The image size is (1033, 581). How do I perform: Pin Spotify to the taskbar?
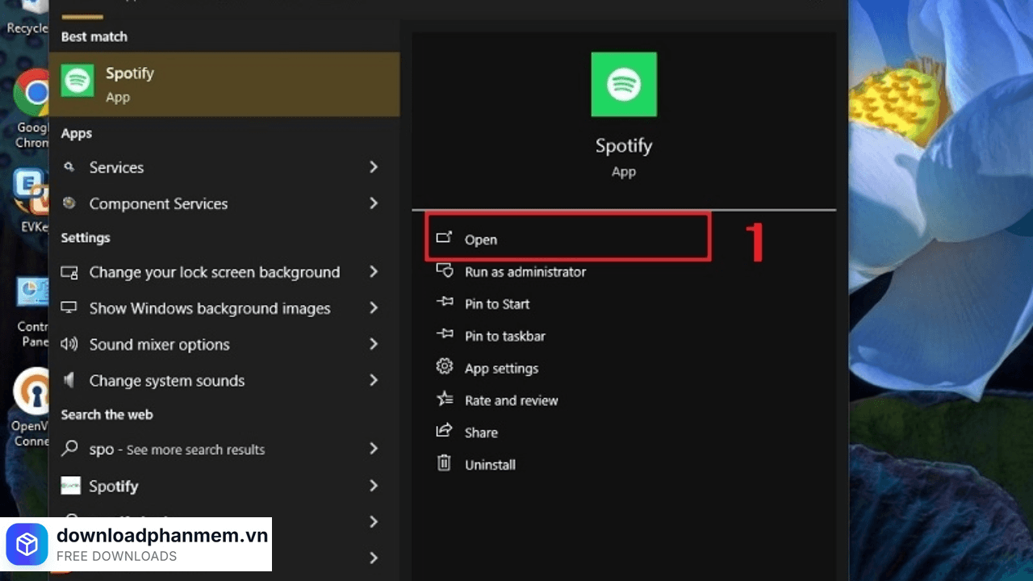[x=505, y=336]
